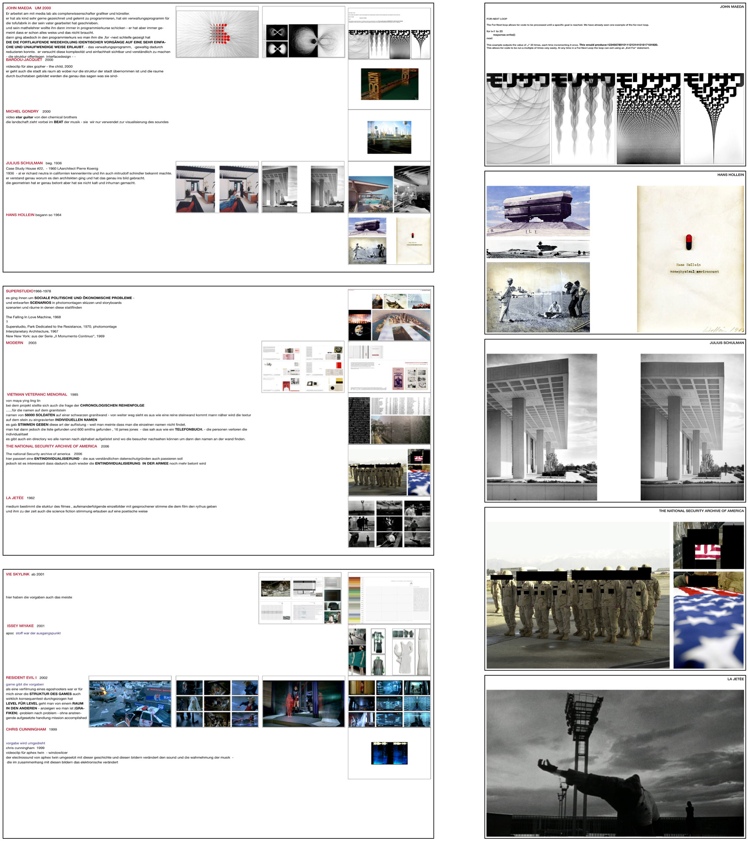The width and height of the screenshot is (748, 844).
Task: Click the 'RESIDENT EVIL I 2002' heading
Action: click(27, 677)
